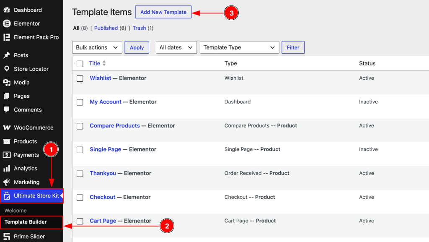This screenshot has width=429, height=242.
Task: Check the Cart Page template checkbox
Action: 80,221
